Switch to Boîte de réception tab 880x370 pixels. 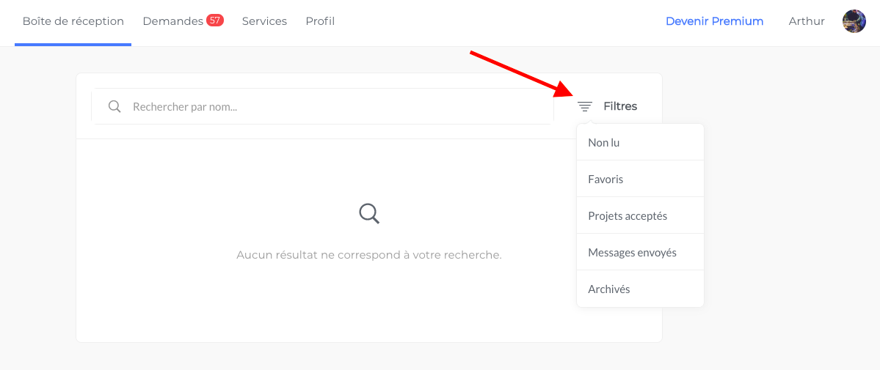[x=73, y=21]
